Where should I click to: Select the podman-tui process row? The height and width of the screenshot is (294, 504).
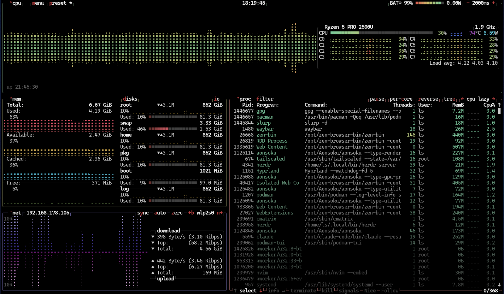click(x=364, y=243)
